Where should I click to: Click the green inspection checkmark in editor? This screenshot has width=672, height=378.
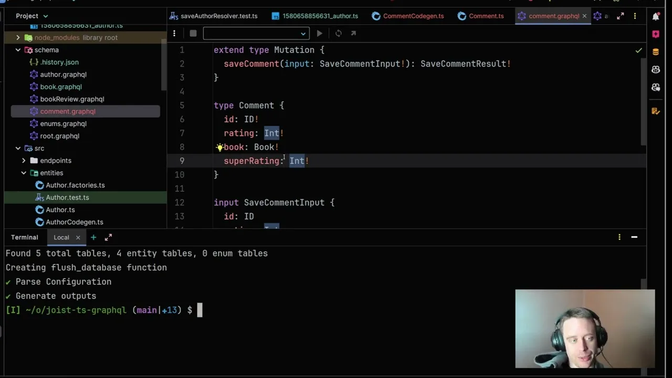(x=638, y=50)
